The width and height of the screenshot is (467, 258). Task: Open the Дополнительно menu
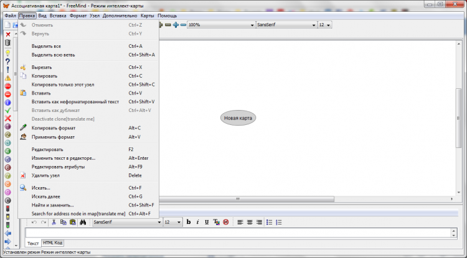120,16
